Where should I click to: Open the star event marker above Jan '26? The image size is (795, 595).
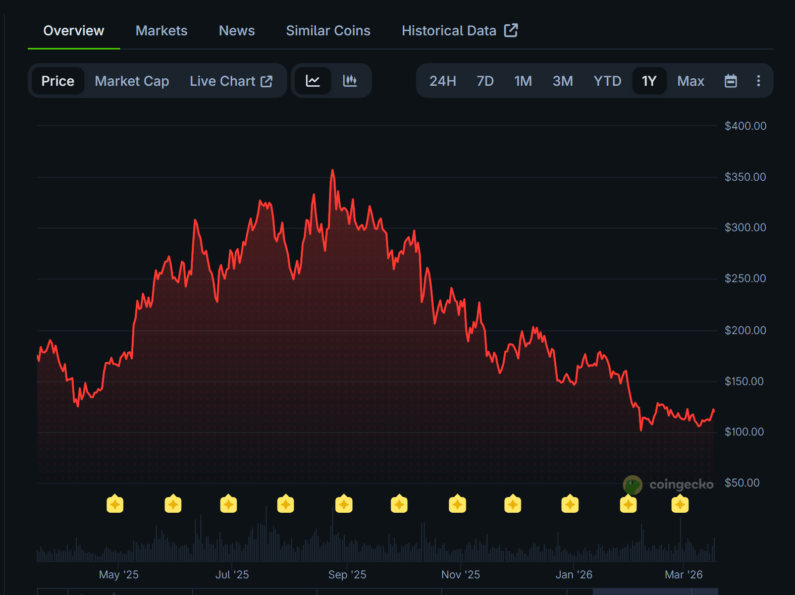570,504
